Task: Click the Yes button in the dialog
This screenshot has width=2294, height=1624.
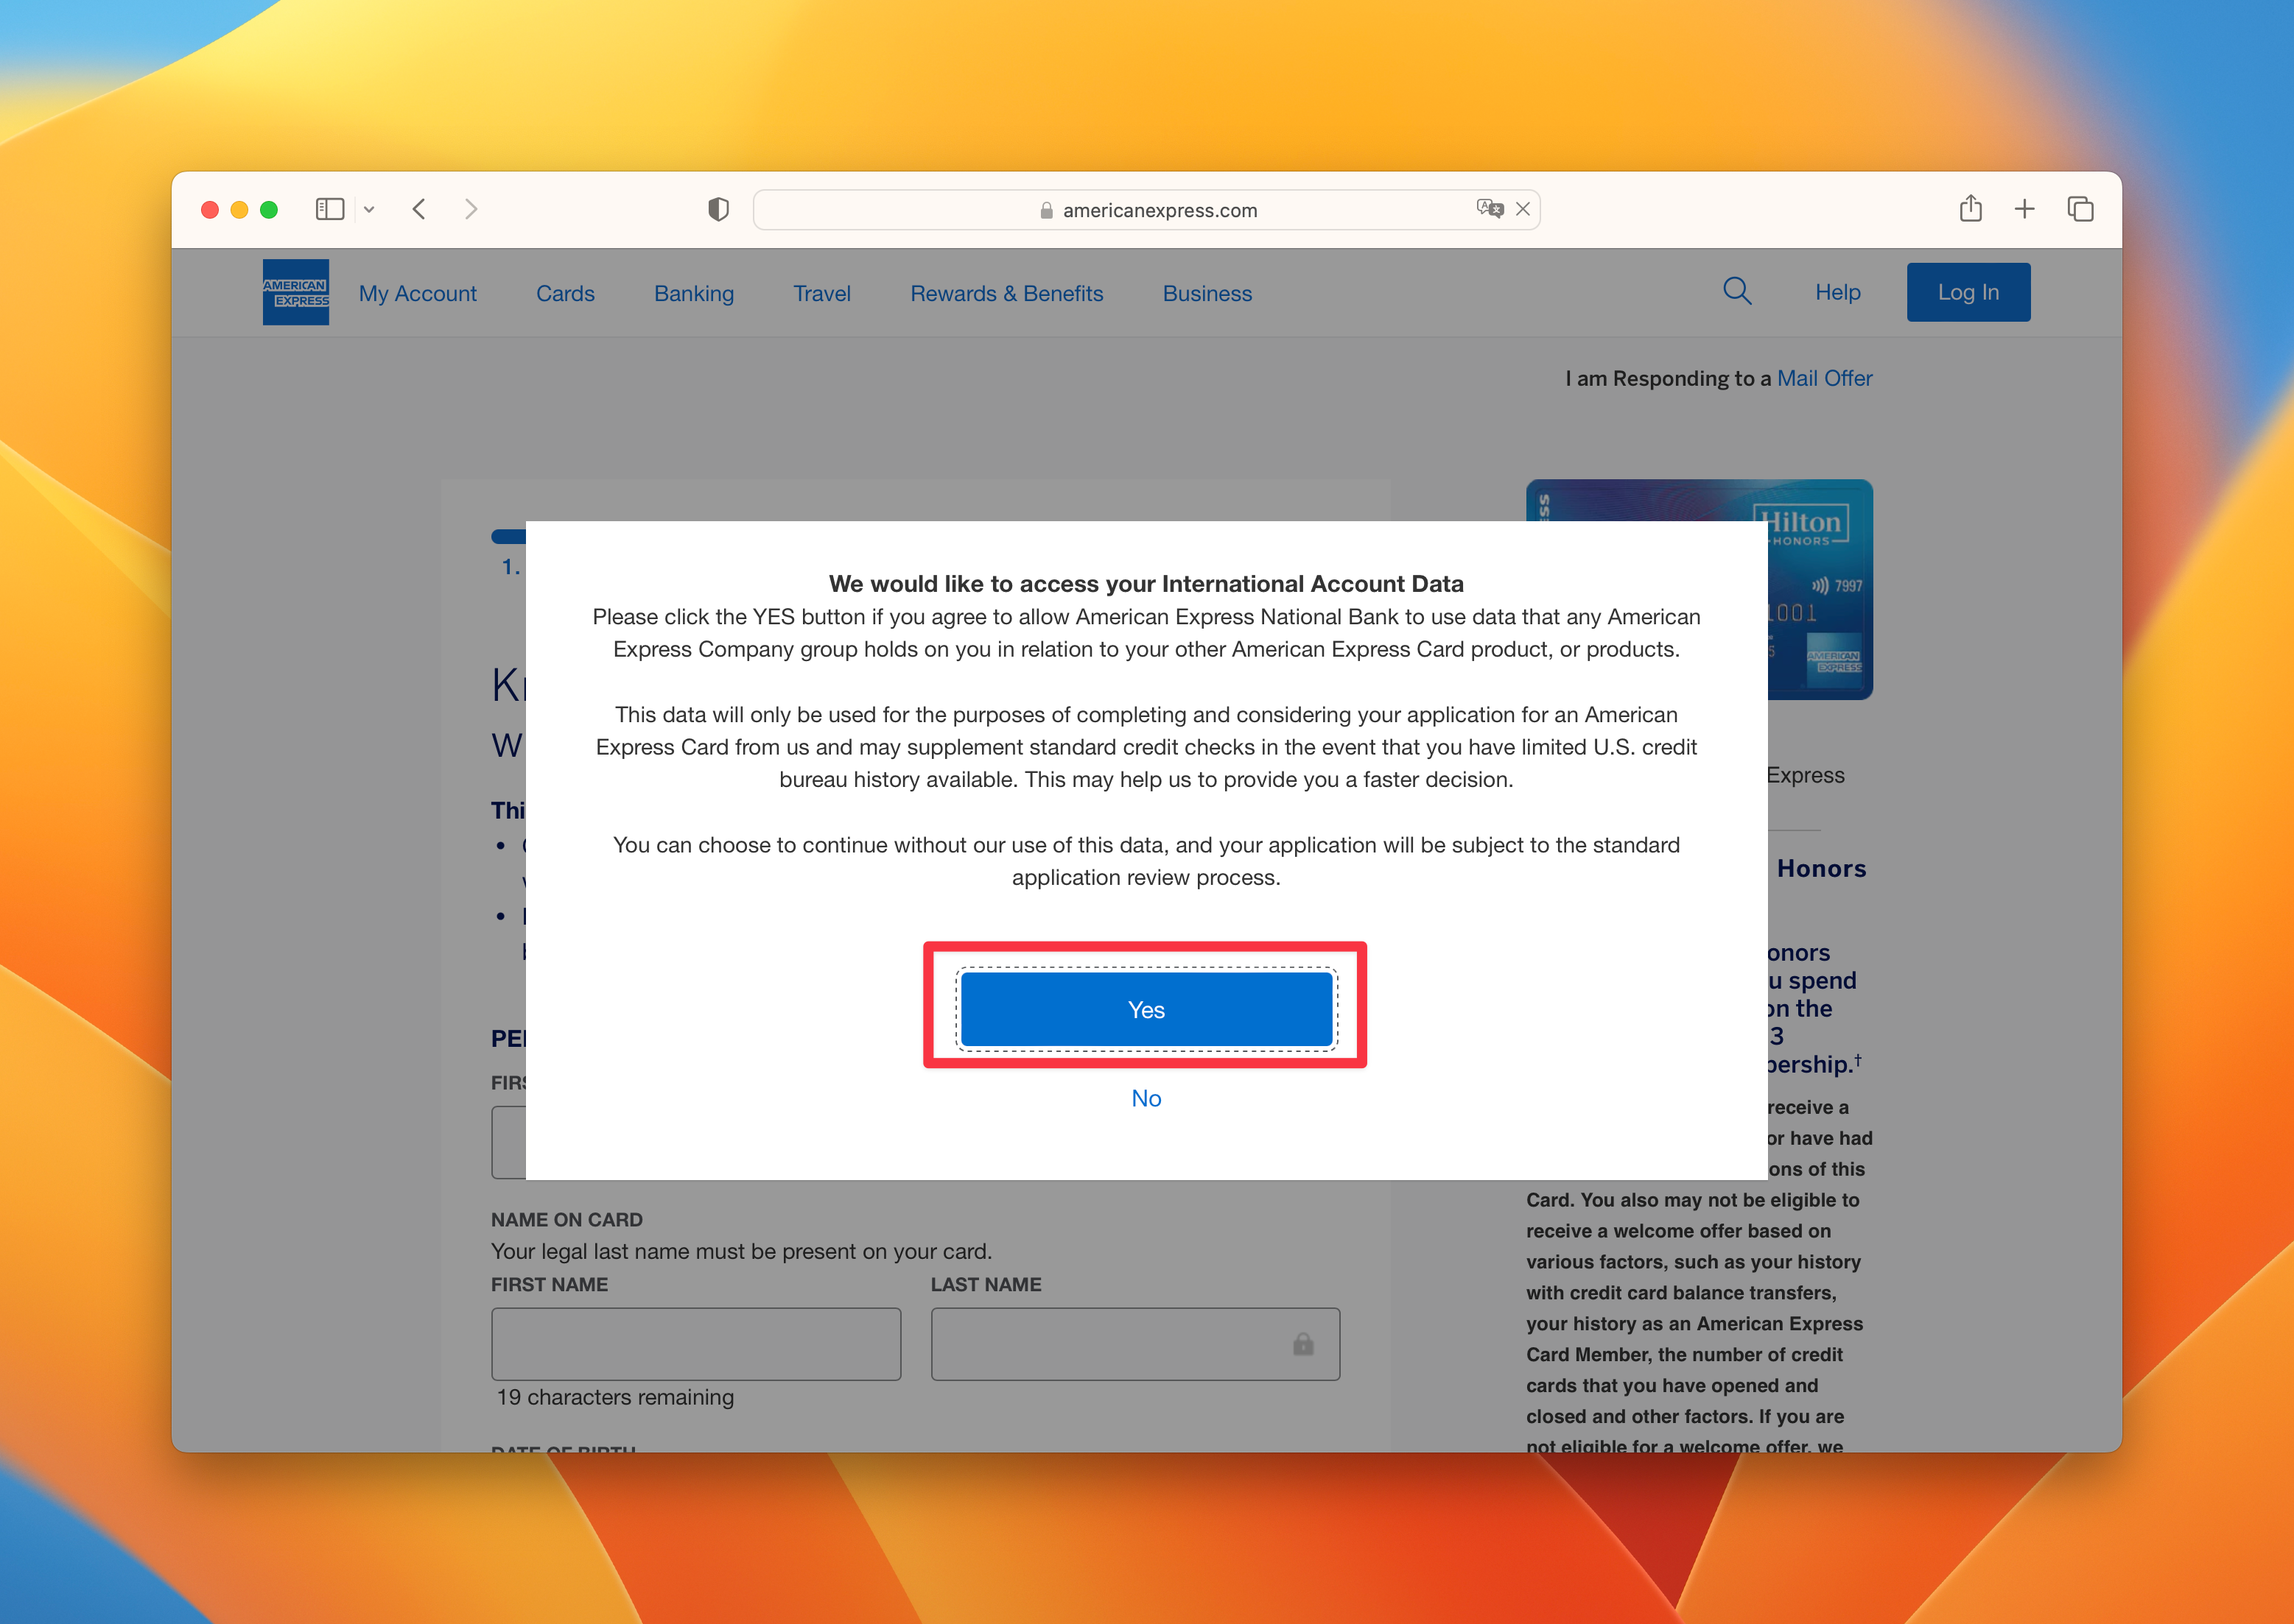Action: 1146,1009
